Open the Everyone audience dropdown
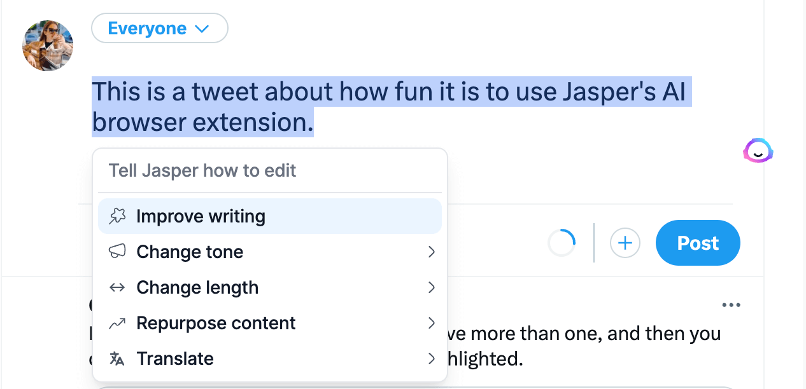The height and width of the screenshot is (389, 806). click(x=159, y=28)
